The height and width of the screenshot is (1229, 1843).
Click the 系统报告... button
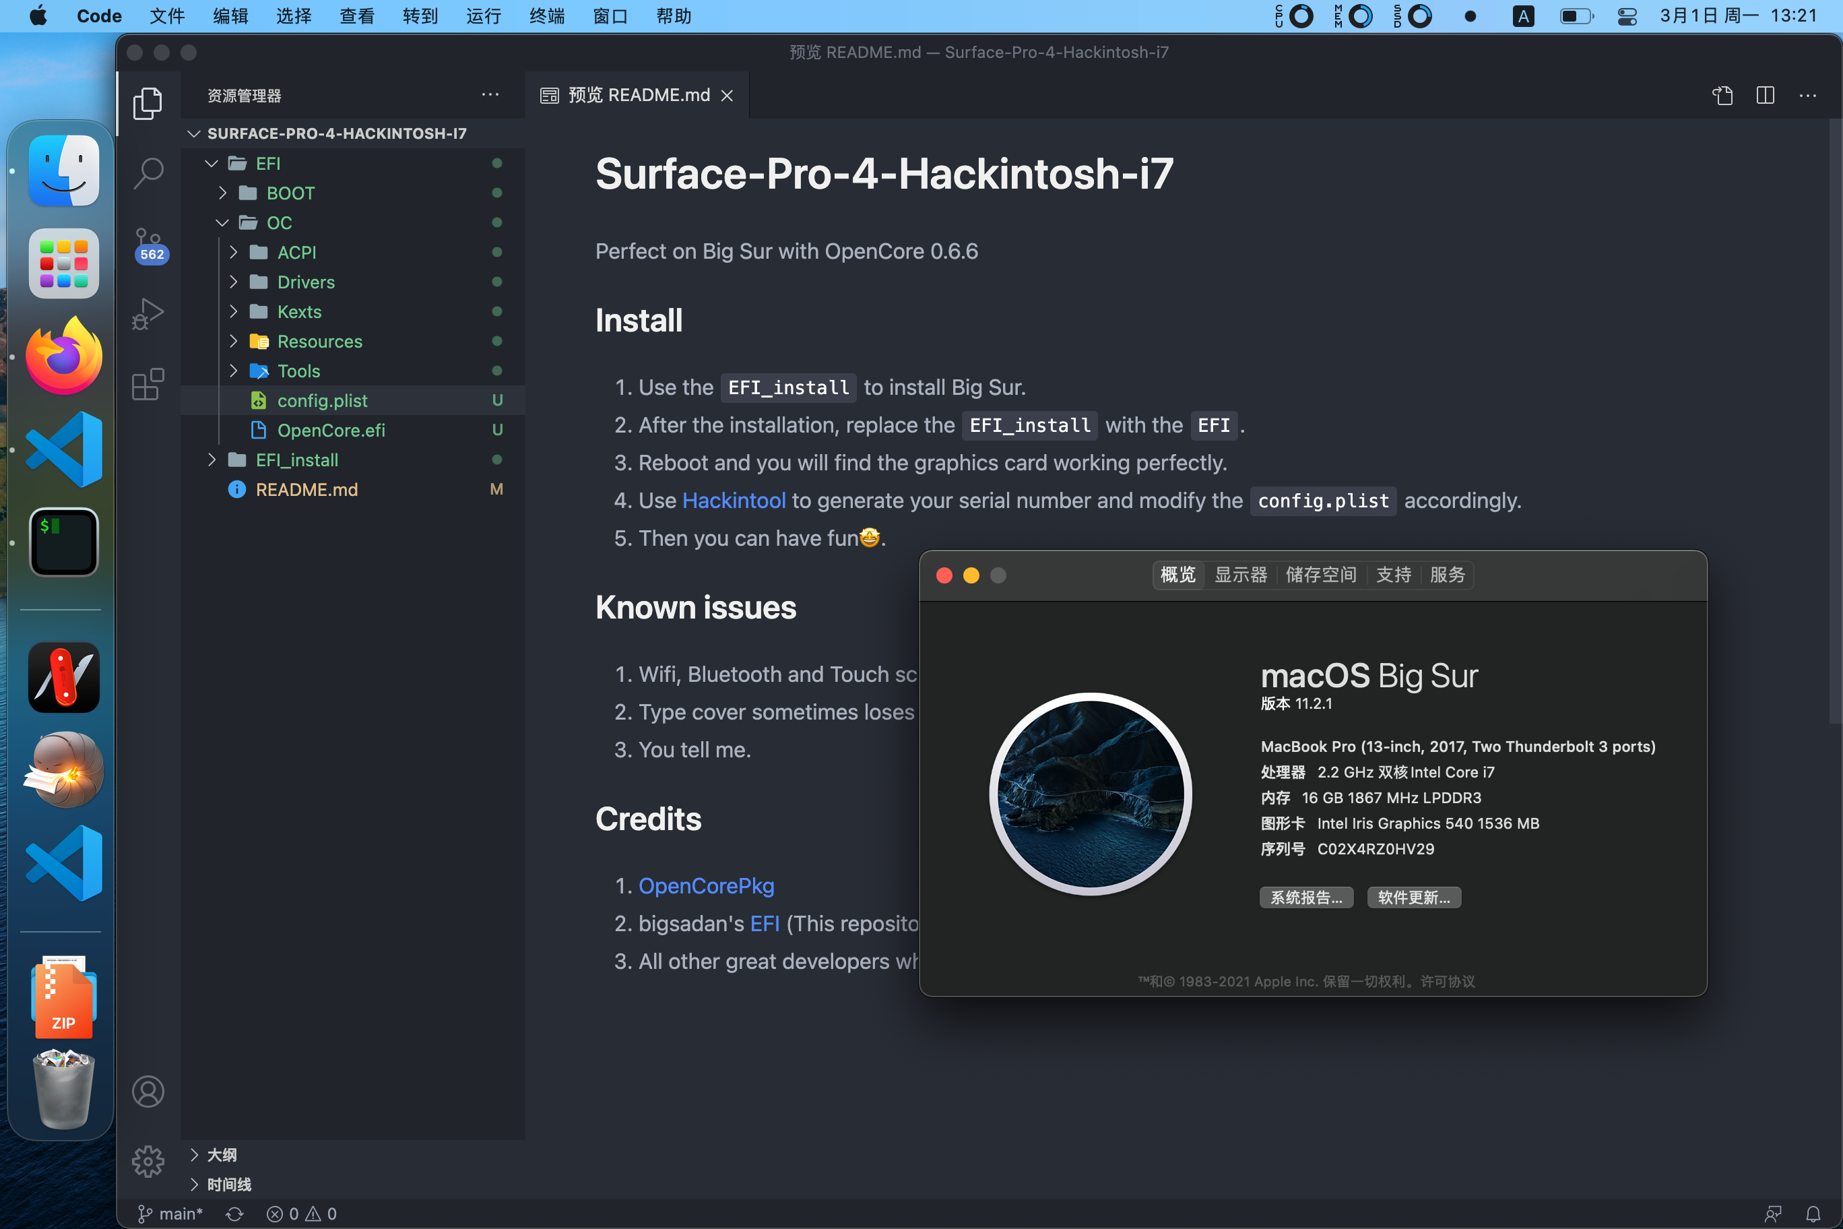(1306, 897)
